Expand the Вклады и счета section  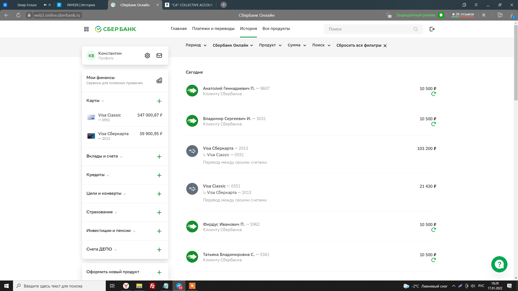pos(104,156)
